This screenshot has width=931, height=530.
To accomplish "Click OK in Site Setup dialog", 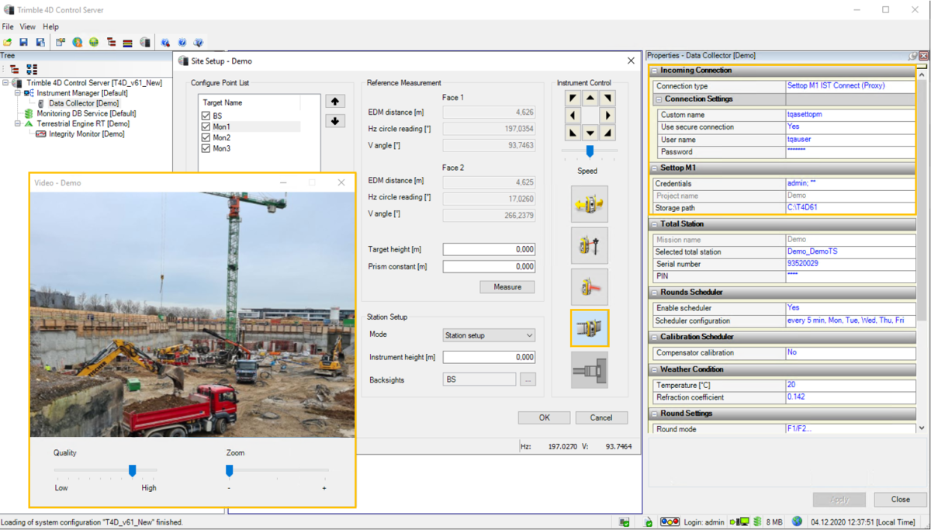I will [x=544, y=417].
